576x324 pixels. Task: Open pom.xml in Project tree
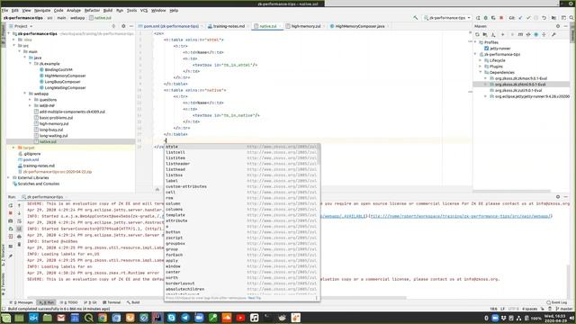(x=31, y=160)
